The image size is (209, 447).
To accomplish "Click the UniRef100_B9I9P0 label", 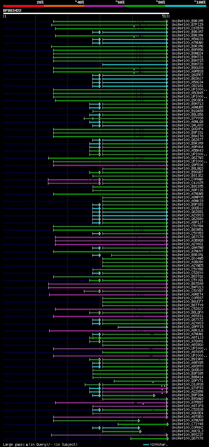I will click(188, 359).
